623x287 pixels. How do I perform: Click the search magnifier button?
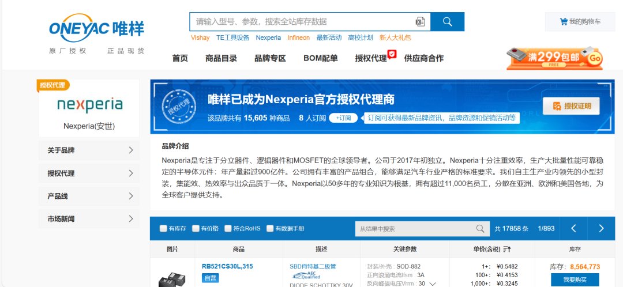click(x=448, y=22)
